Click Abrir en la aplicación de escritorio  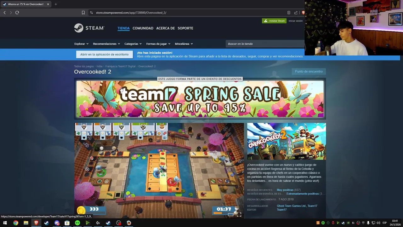click(104, 55)
